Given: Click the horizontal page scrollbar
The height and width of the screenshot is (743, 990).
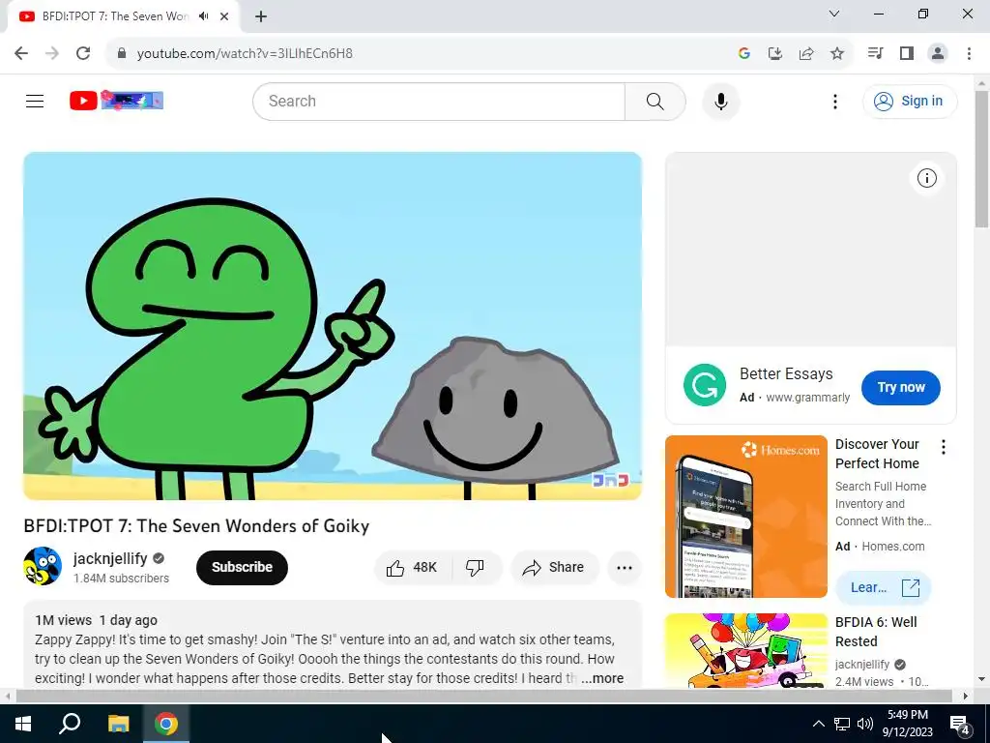Looking at the screenshot, I should pyautogui.click(x=483, y=696).
